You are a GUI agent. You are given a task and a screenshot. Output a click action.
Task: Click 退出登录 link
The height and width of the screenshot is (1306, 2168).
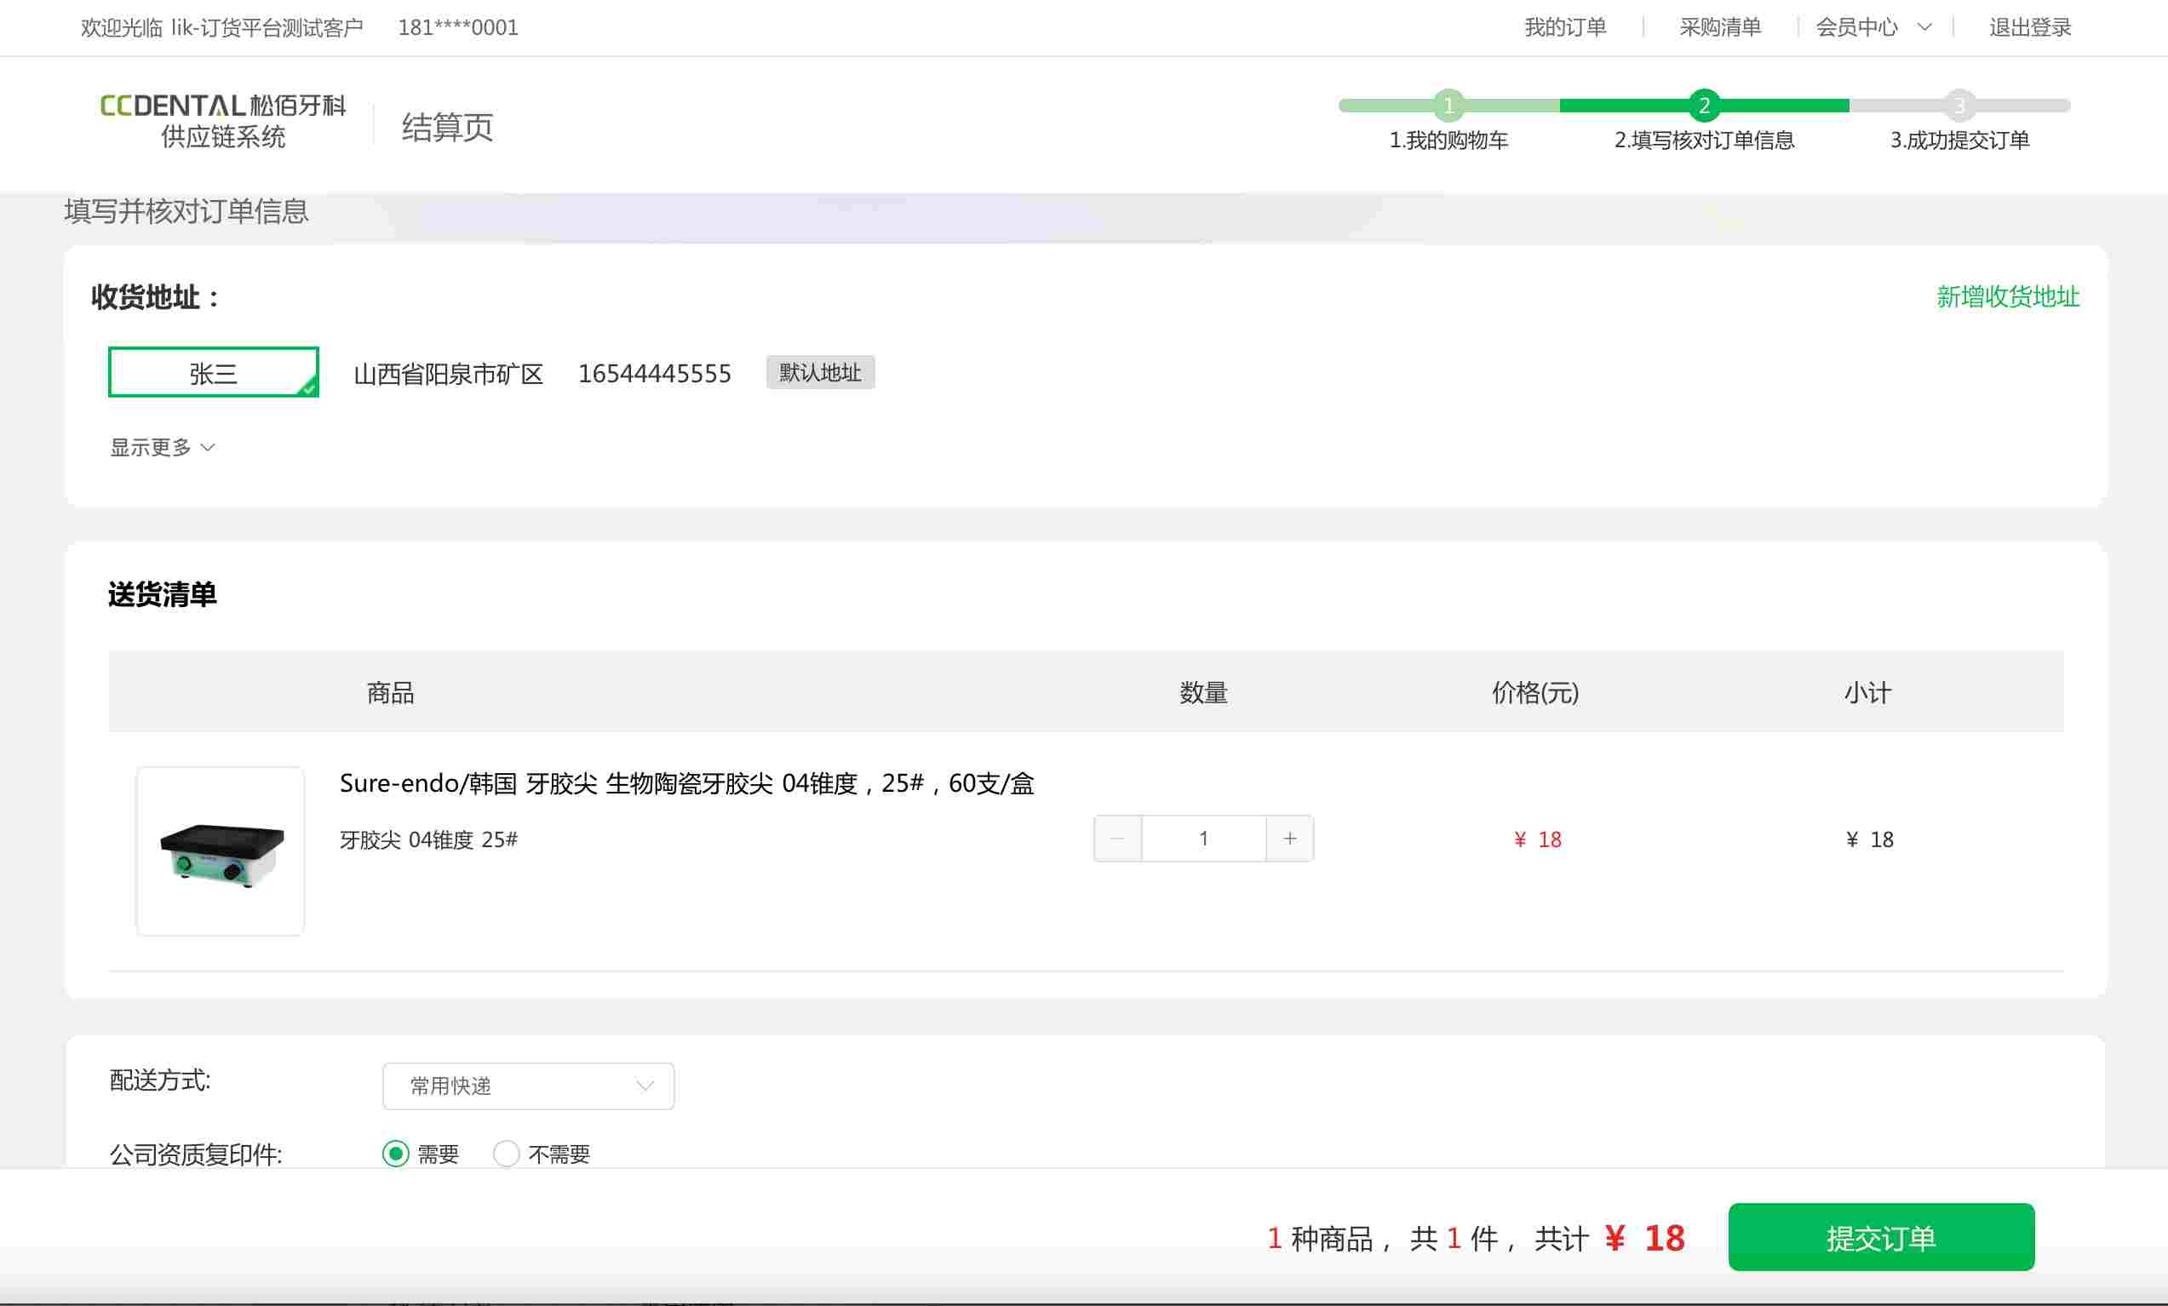tap(2030, 27)
